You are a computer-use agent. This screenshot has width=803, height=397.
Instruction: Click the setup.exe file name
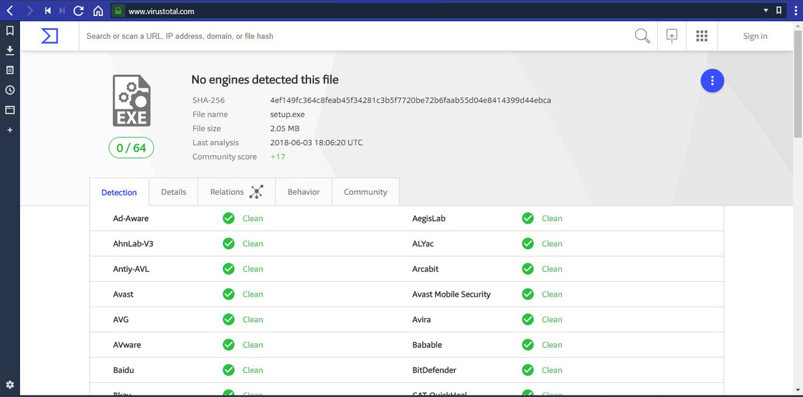(287, 114)
